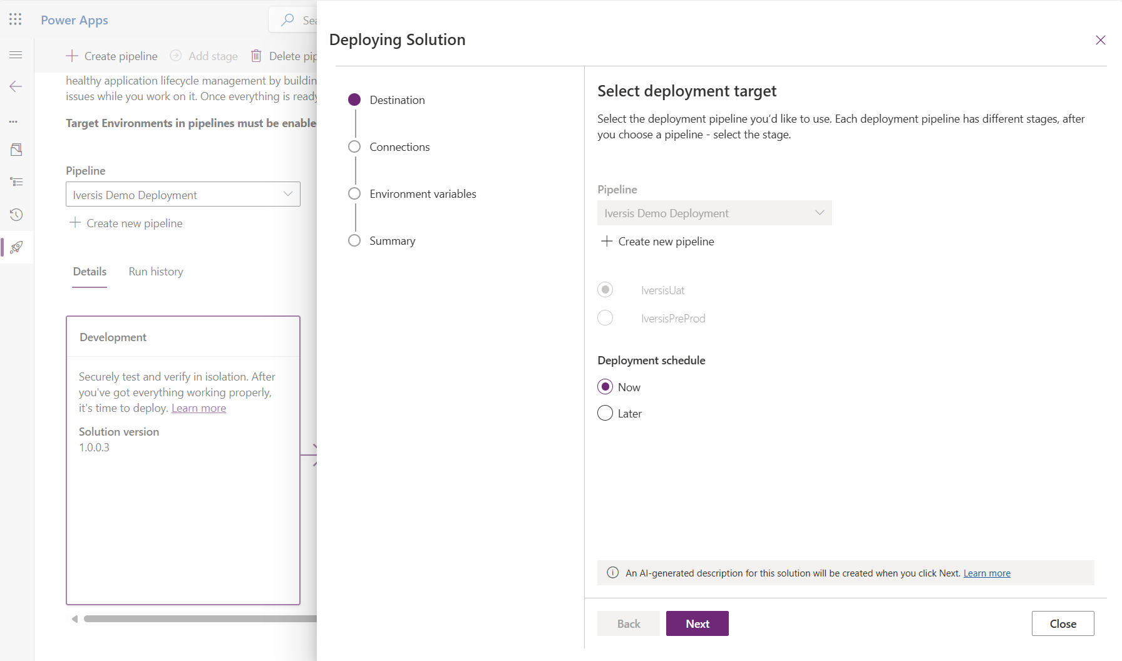This screenshot has width=1122, height=661.
Task: Click the horizontal scrollbar below stages
Action: tap(200, 619)
